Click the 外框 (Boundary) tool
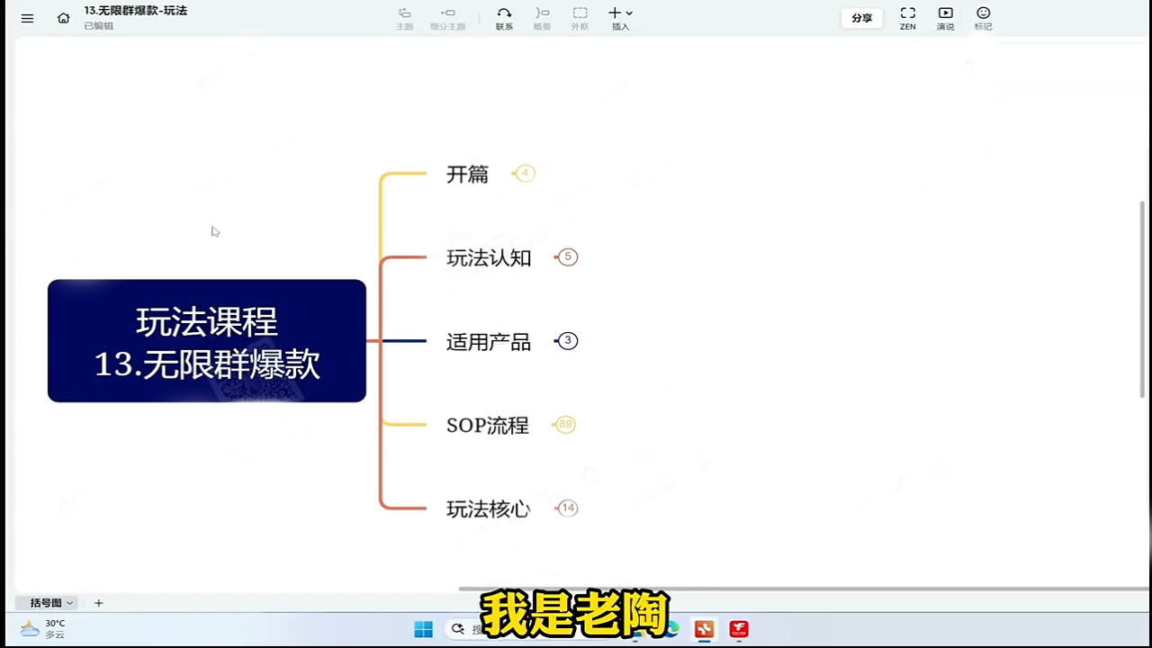 point(580,16)
